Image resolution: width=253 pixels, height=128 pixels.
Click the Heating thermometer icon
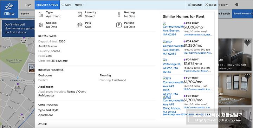point(119,14)
